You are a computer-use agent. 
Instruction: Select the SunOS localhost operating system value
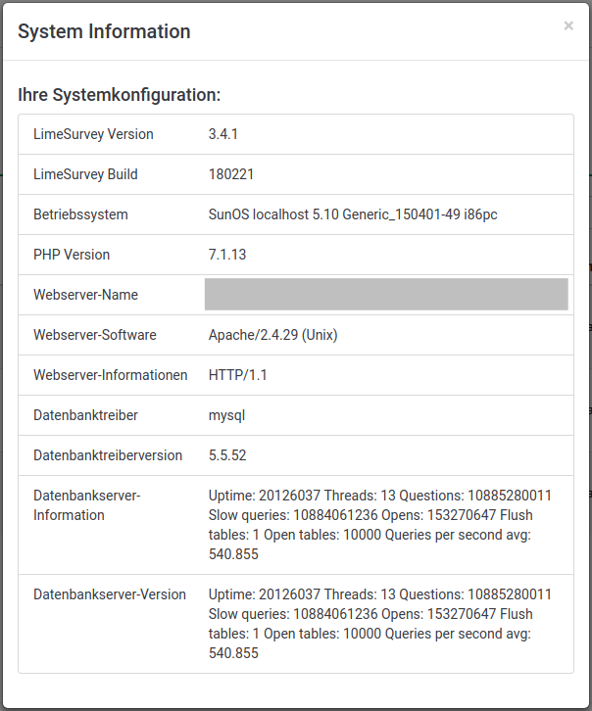(x=353, y=214)
